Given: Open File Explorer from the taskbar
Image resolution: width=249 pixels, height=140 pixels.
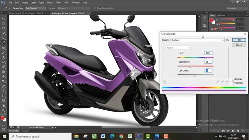Looking at the screenshot, I should click(77, 136).
